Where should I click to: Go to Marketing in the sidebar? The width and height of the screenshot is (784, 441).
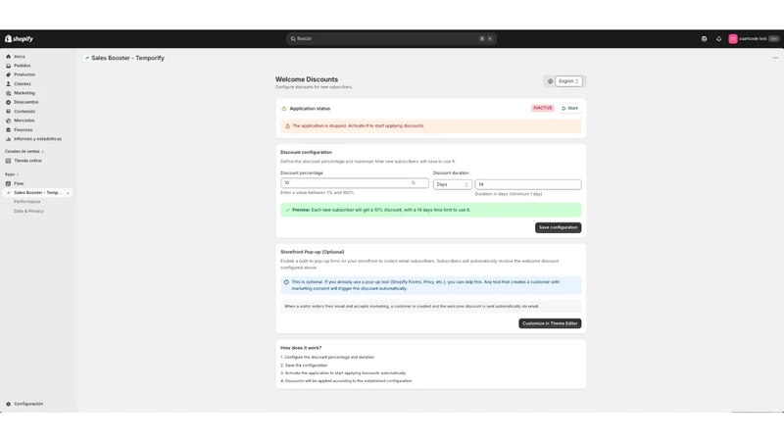tap(24, 93)
